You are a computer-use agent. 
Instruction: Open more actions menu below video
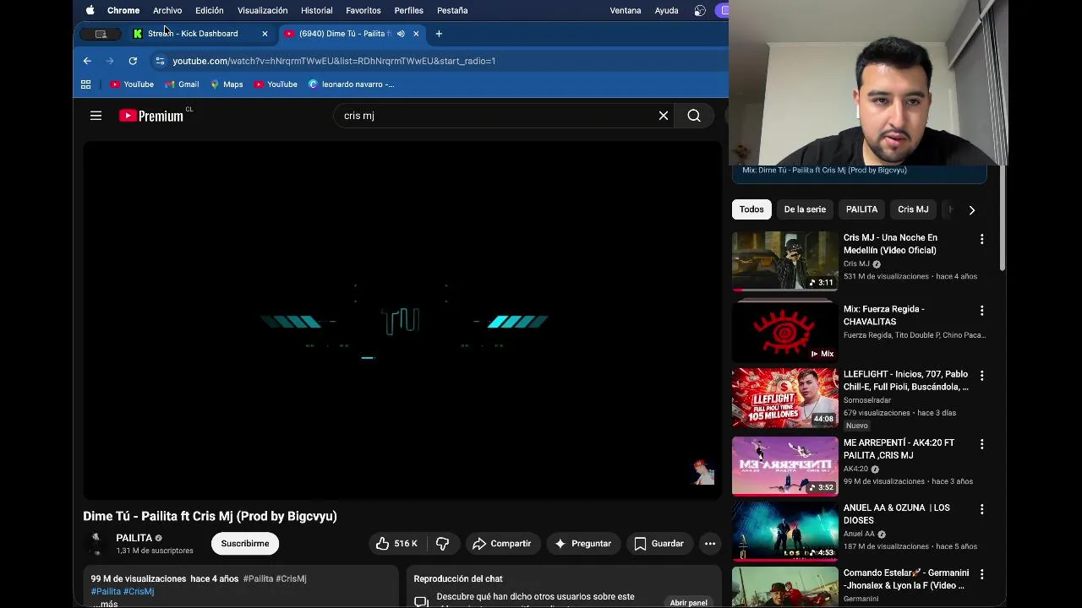(710, 544)
